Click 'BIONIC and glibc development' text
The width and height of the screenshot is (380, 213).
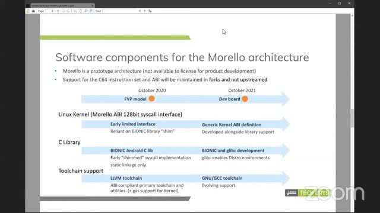[233, 150]
